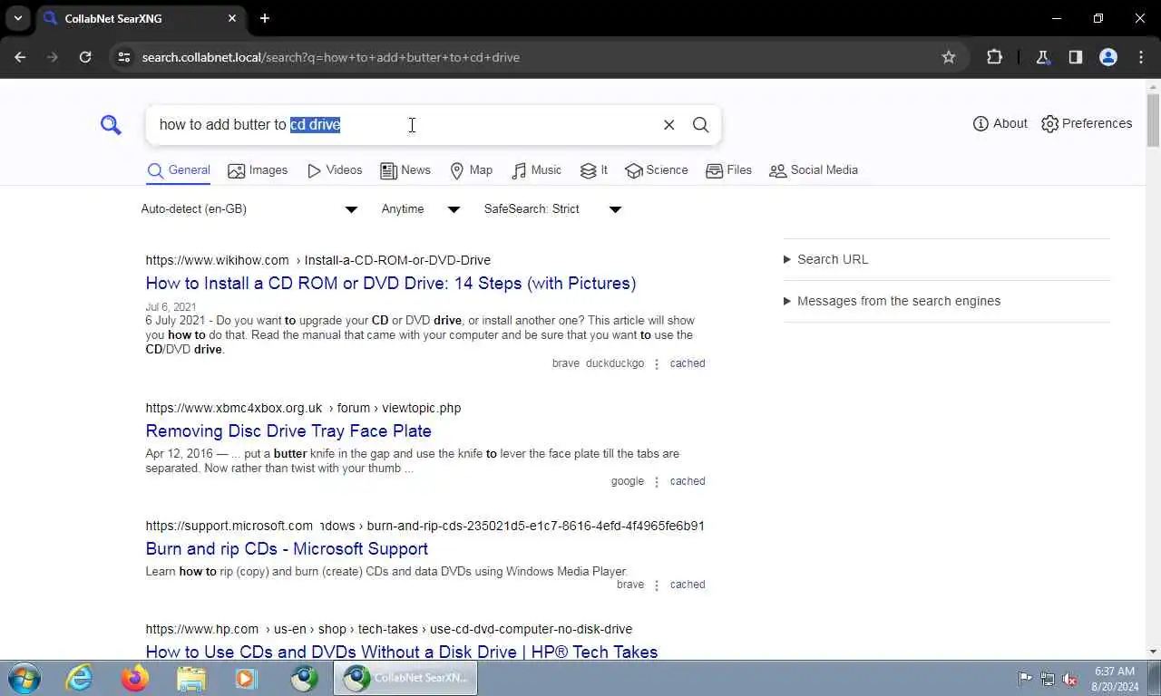The image size is (1161, 696).
Task: Open the Chrome profile menu
Action: pyautogui.click(x=1107, y=57)
